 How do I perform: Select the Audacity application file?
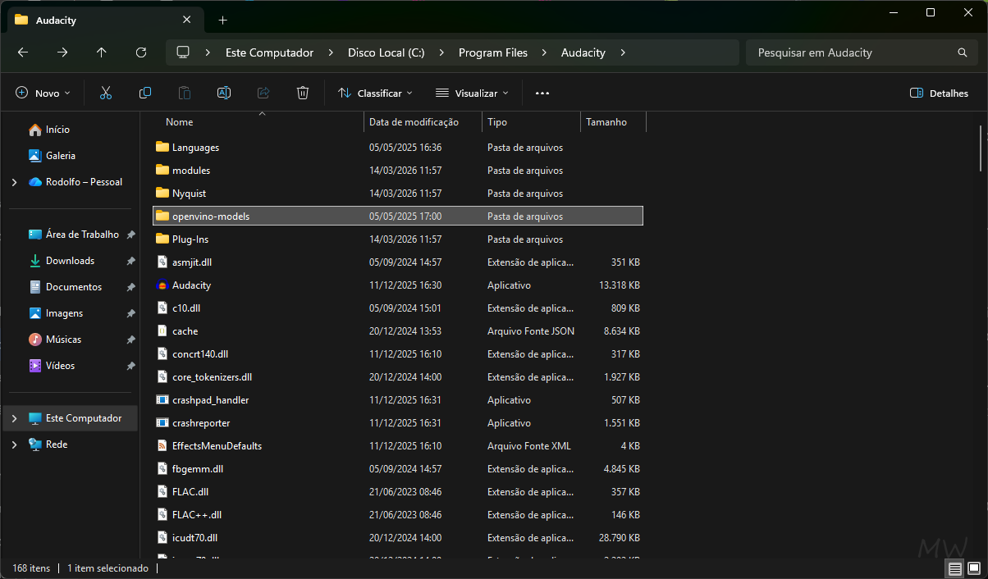(191, 285)
